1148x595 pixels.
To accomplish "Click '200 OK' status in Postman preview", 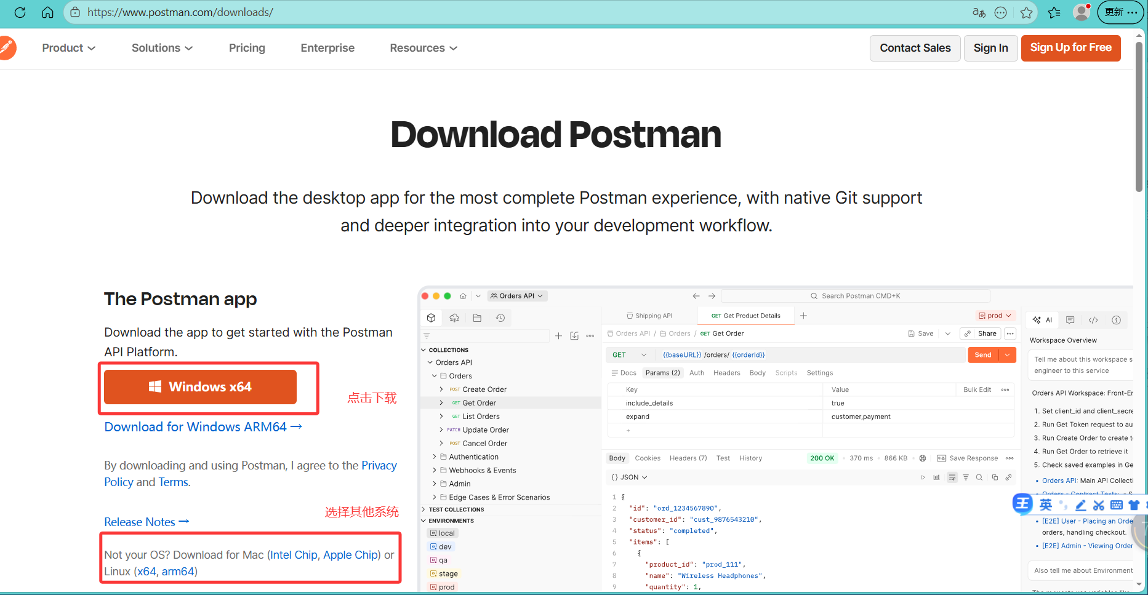I will [822, 458].
